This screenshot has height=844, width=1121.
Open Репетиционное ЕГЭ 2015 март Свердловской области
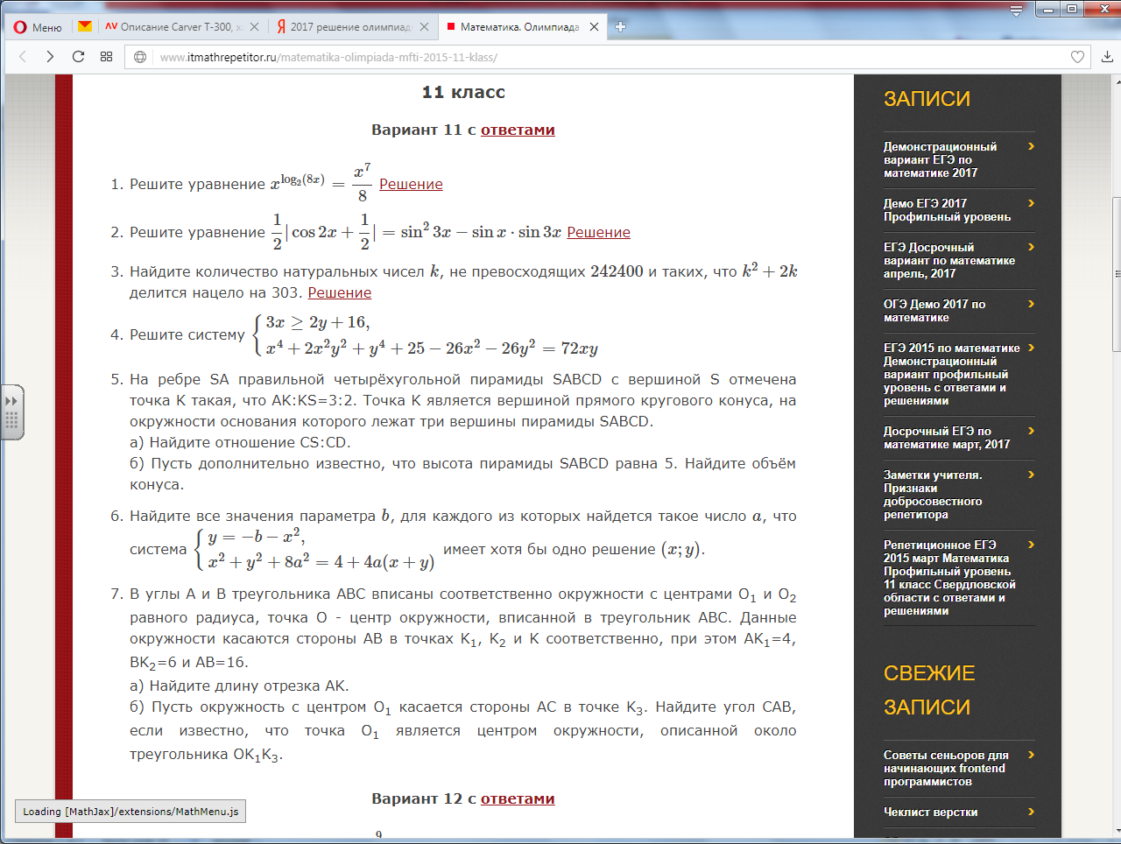pyautogui.click(x=949, y=578)
